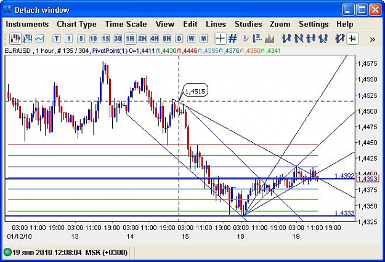
Task: Click the data info arrow icon
Action: [245, 39]
